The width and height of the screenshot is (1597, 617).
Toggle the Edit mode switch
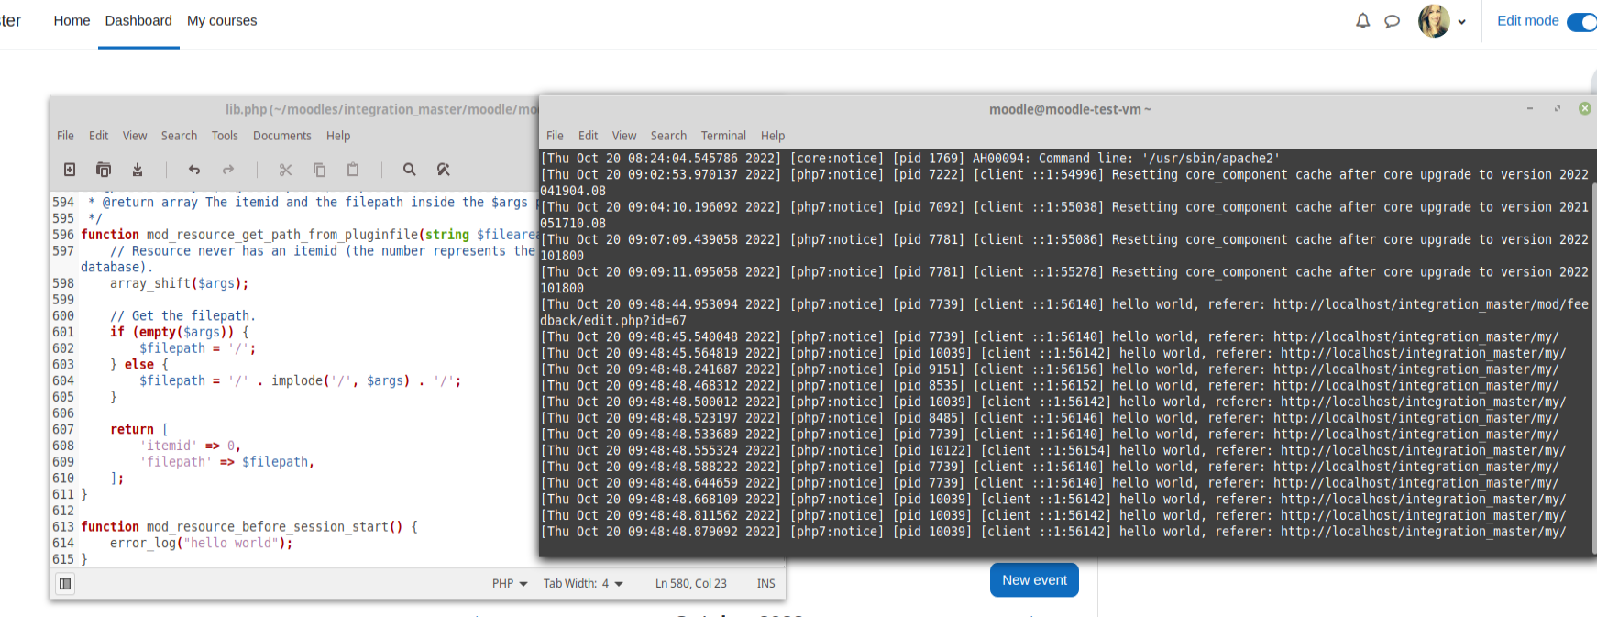1582,21
